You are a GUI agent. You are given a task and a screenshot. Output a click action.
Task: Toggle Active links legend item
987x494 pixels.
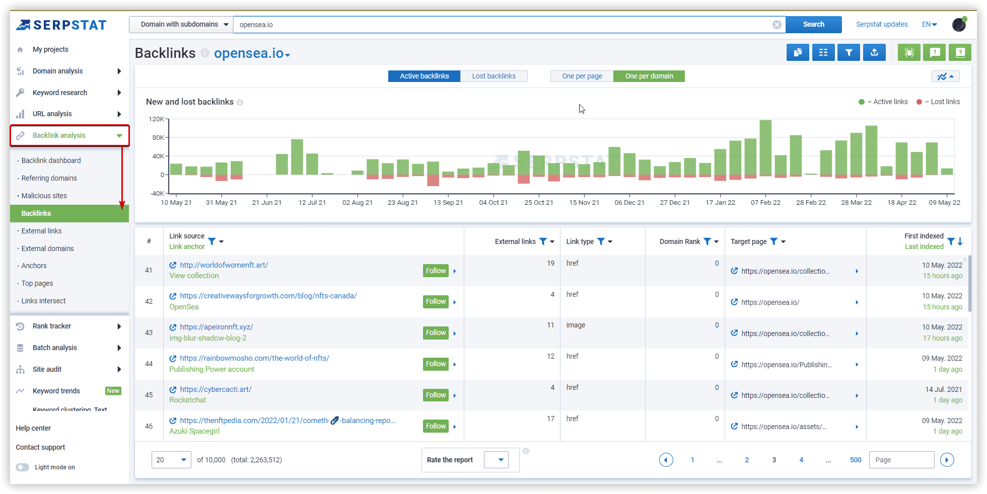click(883, 102)
